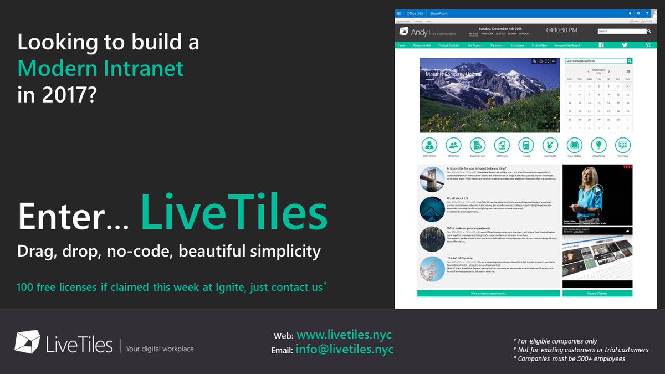Click the People and Skills search button
This screenshot has width=665, height=374.
click(x=630, y=60)
